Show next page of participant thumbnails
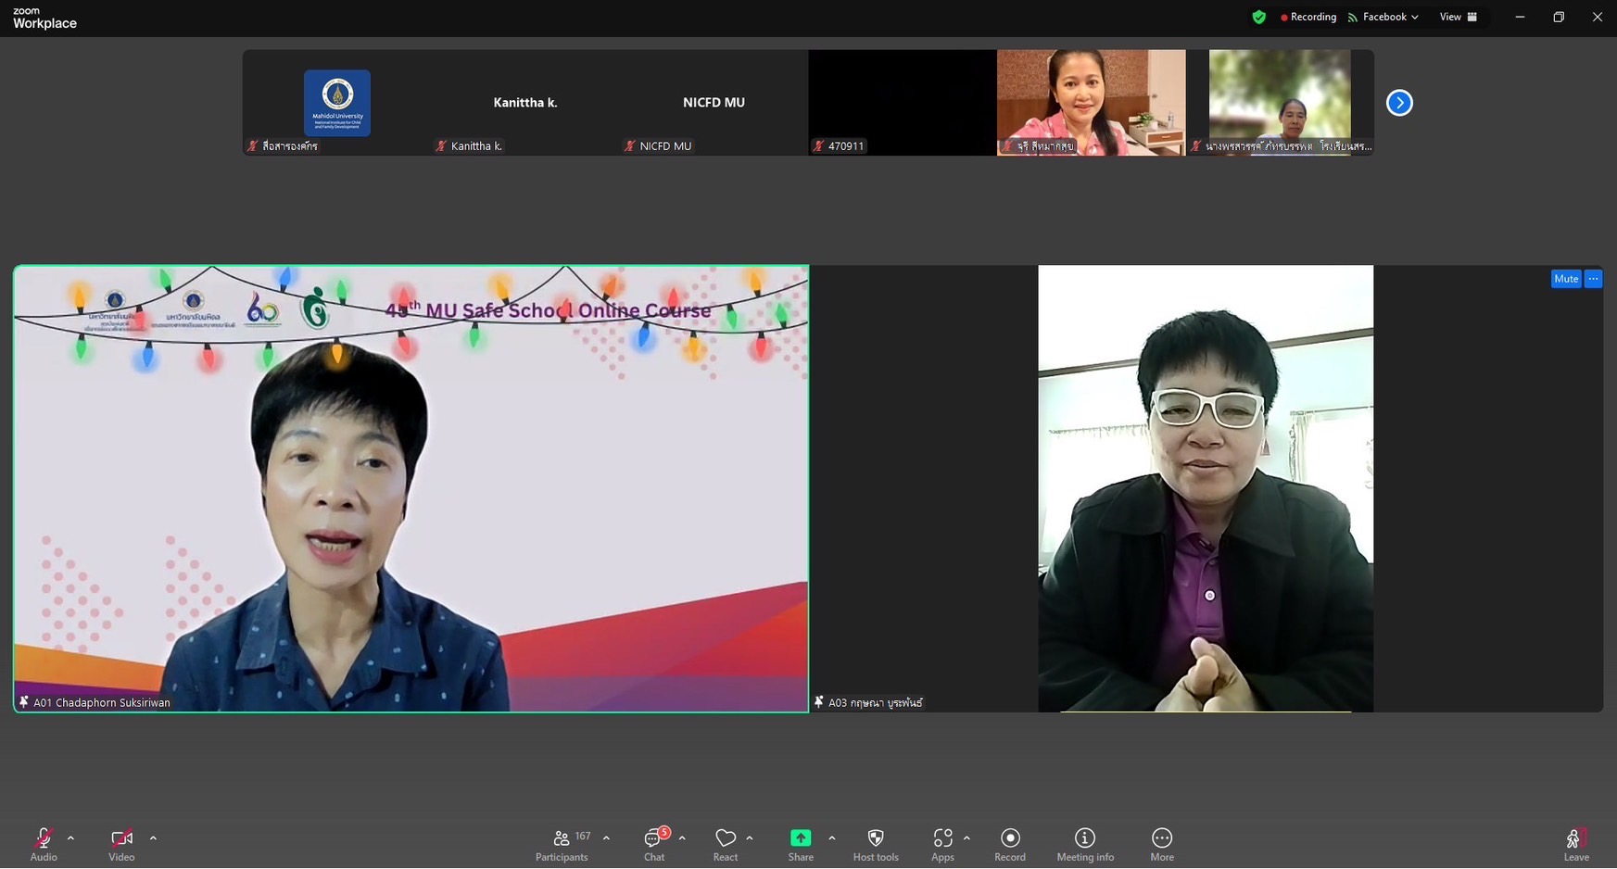The height and width of the screenshot is (869, 1617). 1399,103
